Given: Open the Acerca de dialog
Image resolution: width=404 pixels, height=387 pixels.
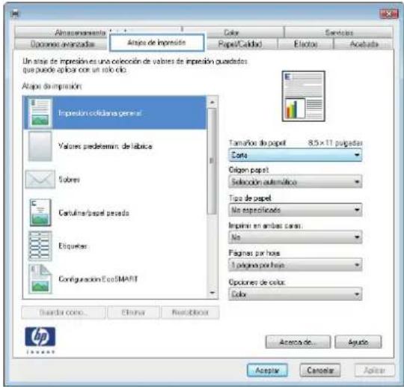Looking at the screenshot, I should pyautogui.click(x=298, y=342).
